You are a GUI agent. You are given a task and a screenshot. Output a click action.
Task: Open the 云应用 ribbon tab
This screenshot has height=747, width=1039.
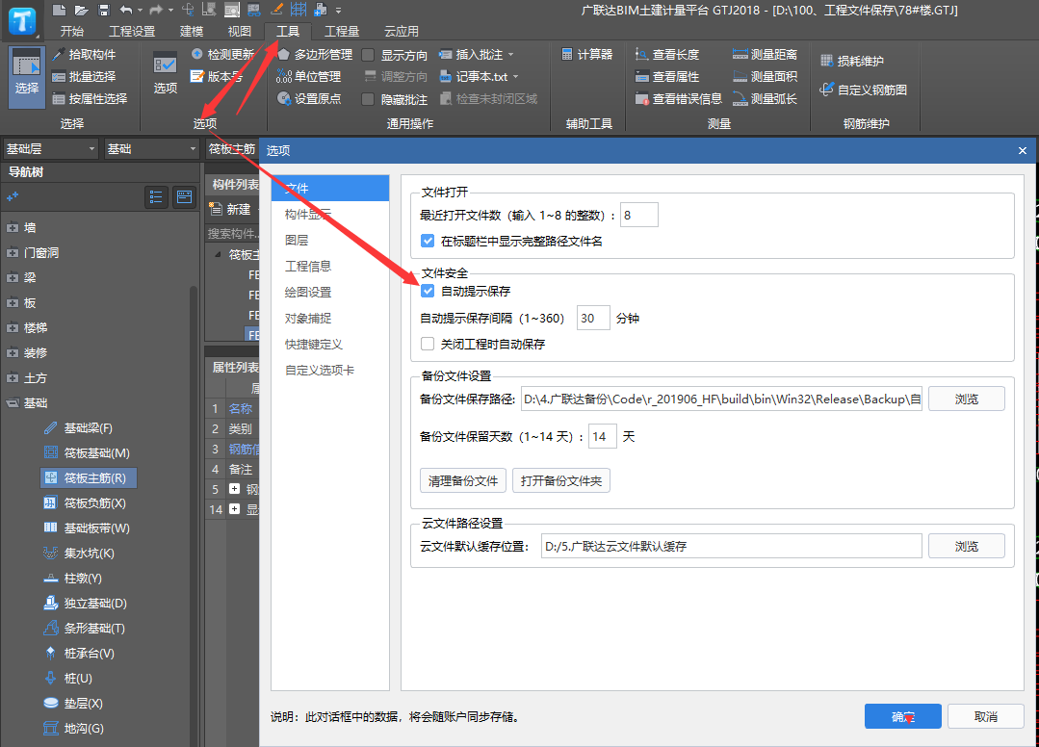(402, 31)
